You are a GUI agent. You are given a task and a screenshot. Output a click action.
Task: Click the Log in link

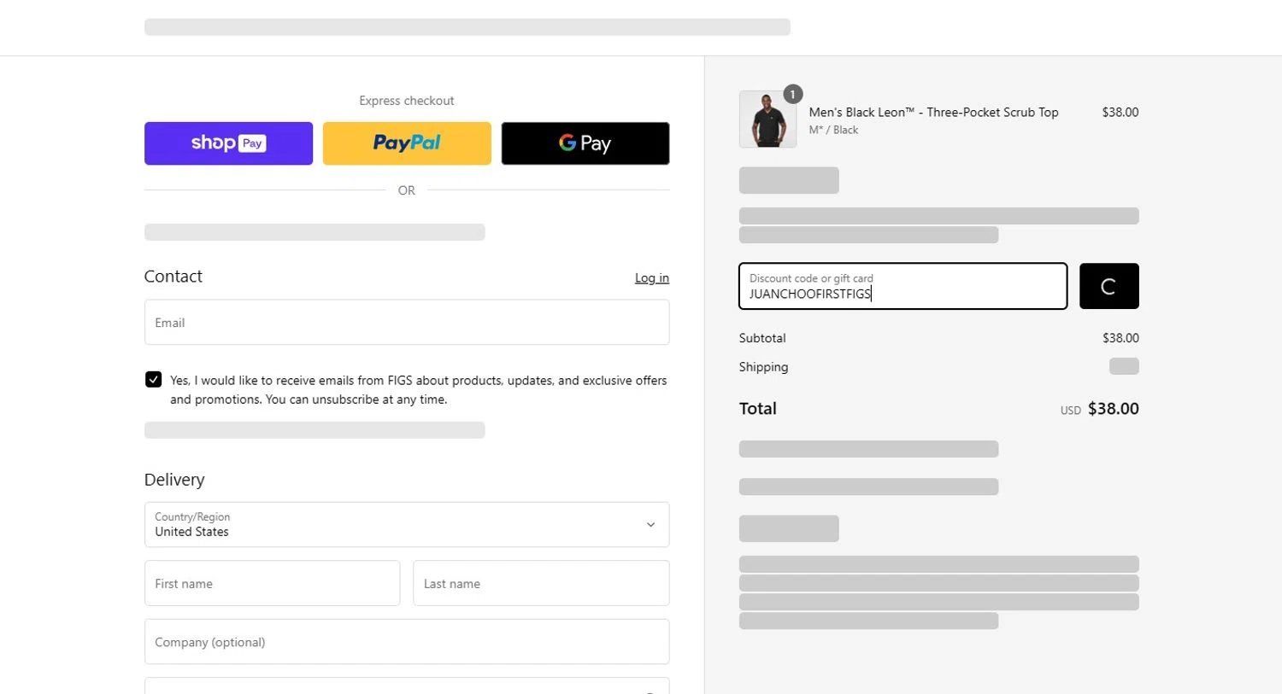click(x=651, y=278)
